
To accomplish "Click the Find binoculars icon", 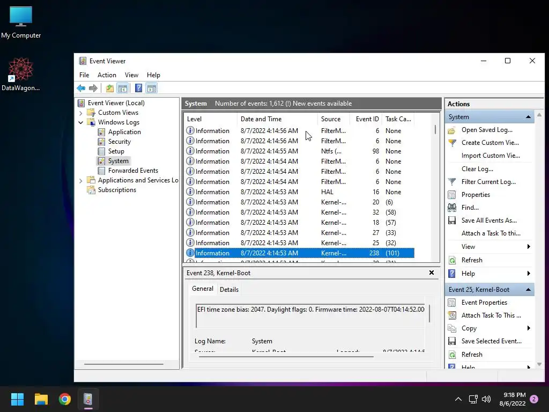I will (x=452, y=208).
